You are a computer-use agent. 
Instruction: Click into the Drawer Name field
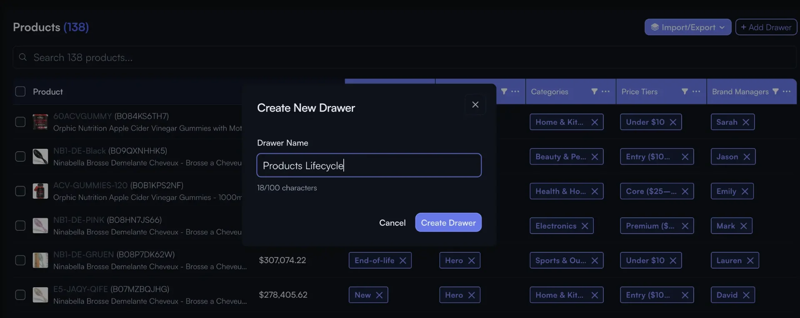click(x=369, y=165)
